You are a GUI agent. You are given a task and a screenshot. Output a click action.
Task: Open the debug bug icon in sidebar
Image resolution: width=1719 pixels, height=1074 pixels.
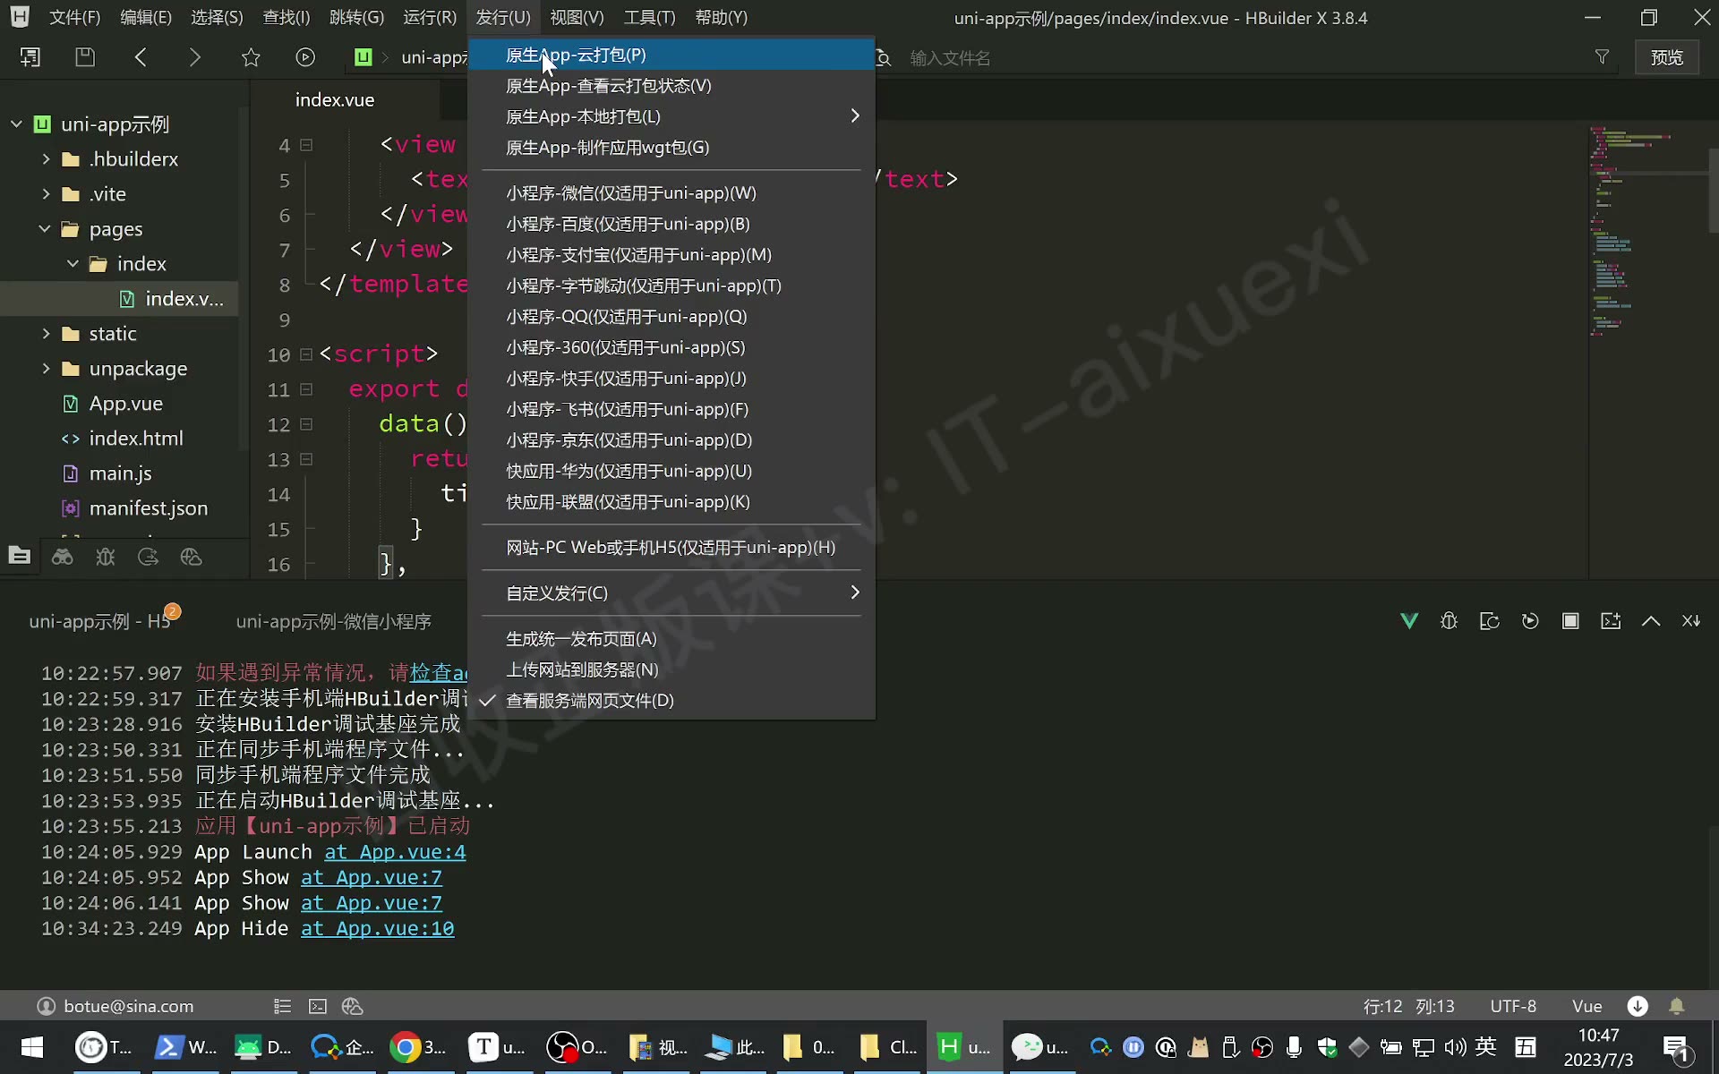tap(106, 557)
